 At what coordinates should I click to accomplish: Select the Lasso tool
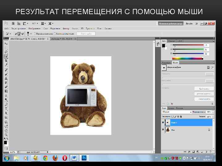[x=6, y=52]
